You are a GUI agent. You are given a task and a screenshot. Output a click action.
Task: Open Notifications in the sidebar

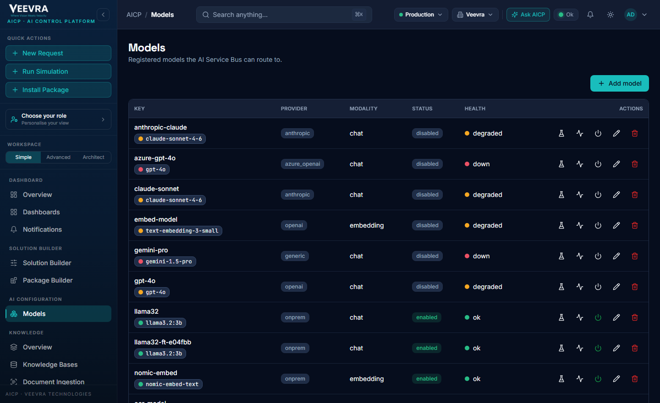tap(58, 229)
